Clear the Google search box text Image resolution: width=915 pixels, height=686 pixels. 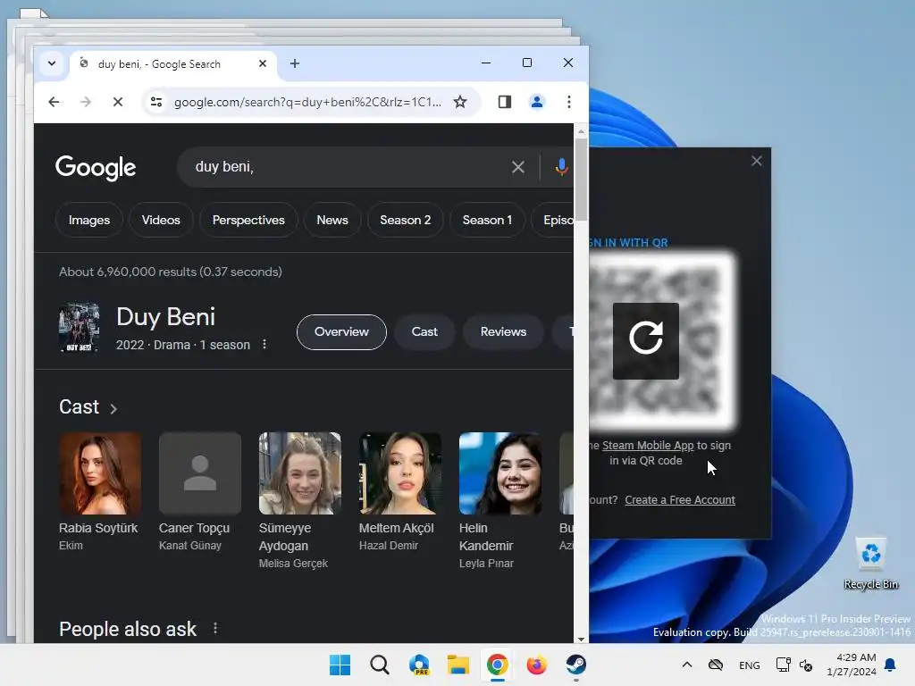[518, 167]
